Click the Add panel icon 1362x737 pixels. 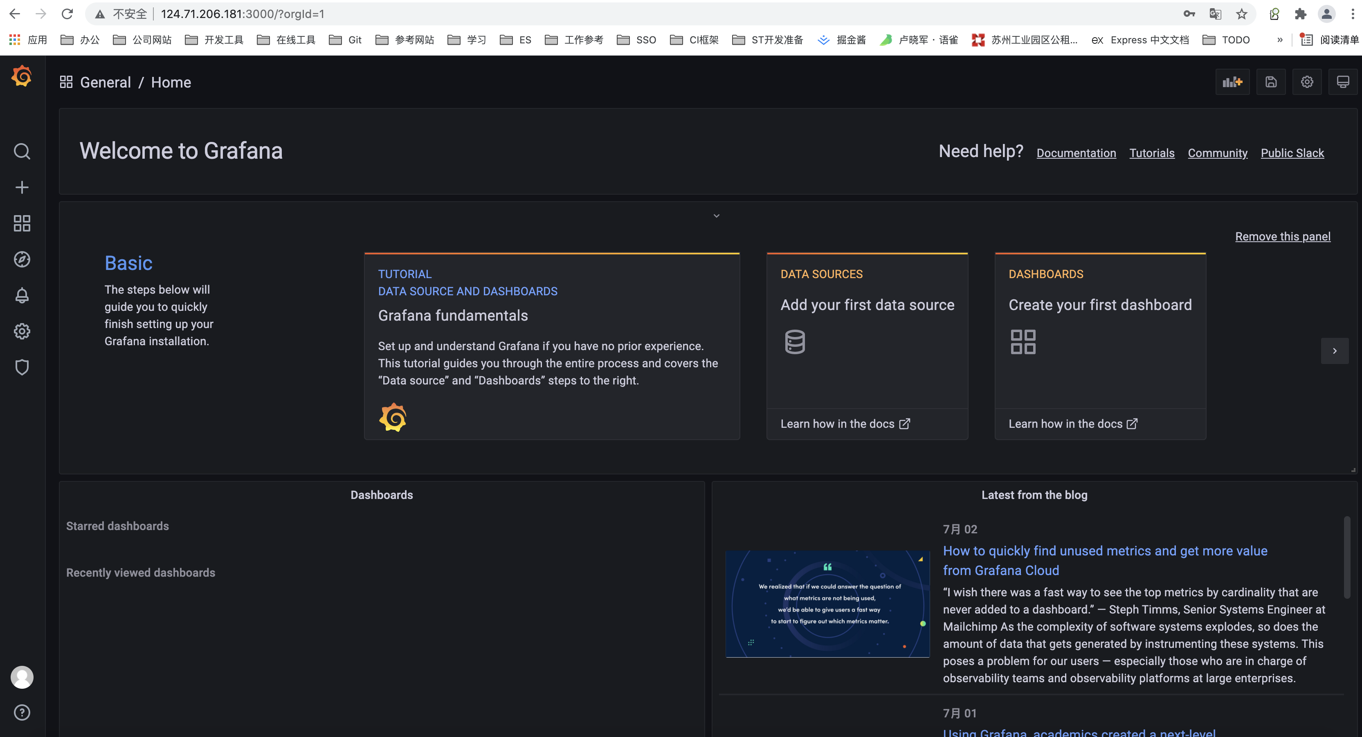[x=1232, y=82]
